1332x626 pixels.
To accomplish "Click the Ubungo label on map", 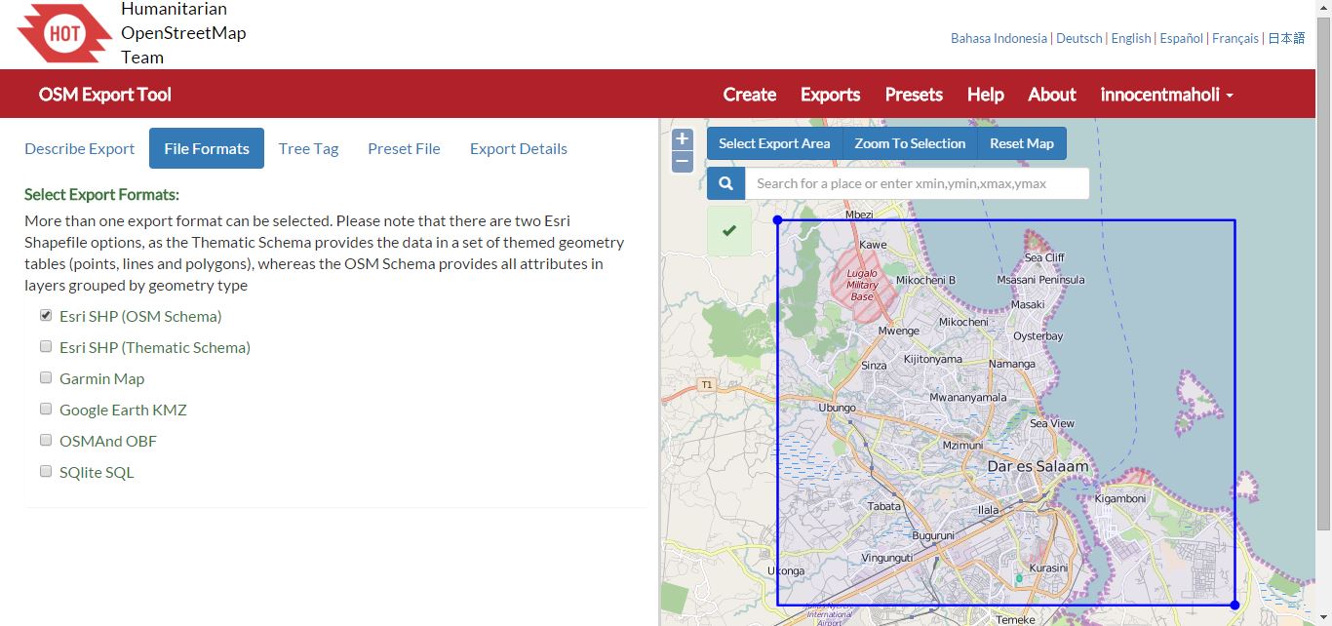I will click(x=837, y=408).
